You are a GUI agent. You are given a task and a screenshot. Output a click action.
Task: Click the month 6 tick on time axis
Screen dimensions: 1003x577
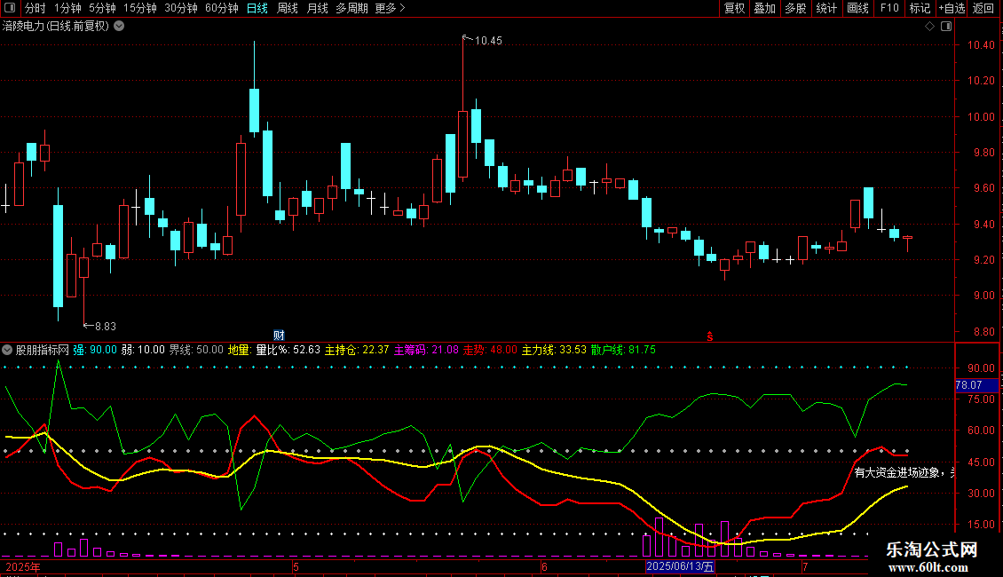pyautogui.click(x=544, y=566)
